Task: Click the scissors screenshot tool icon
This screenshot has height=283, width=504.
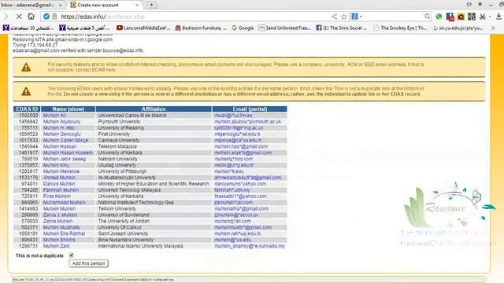Action: 483,17
